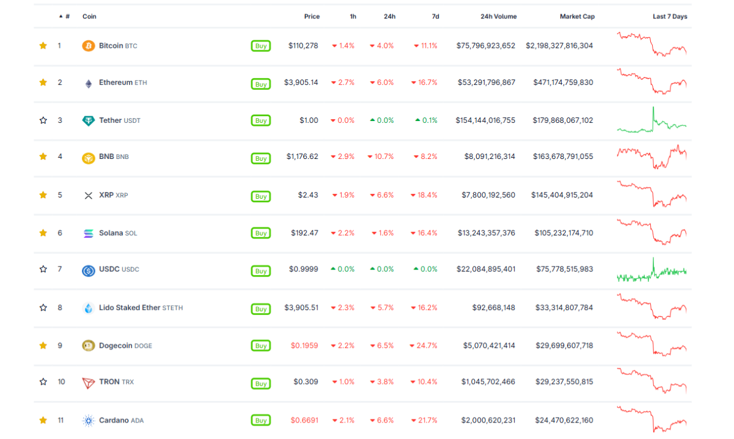Star USDC to add to watchlist
Screen dimensions: 734x439
[x=43, y=269]
